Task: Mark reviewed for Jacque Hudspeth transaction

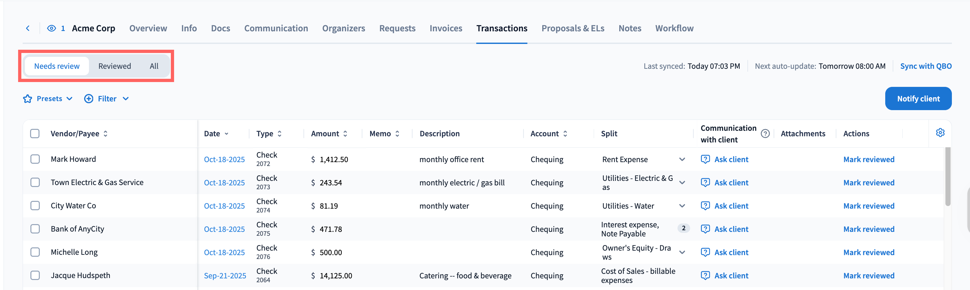Action: pos(869,276)
